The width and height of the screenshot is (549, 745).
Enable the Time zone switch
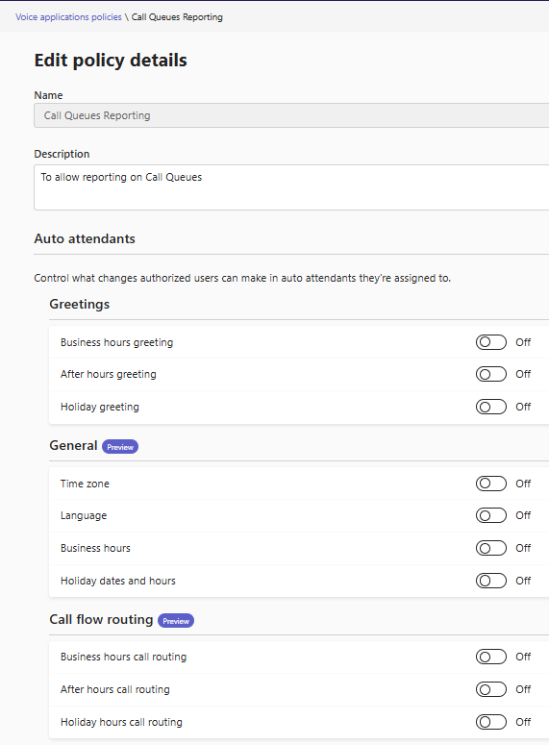(491, 484)
